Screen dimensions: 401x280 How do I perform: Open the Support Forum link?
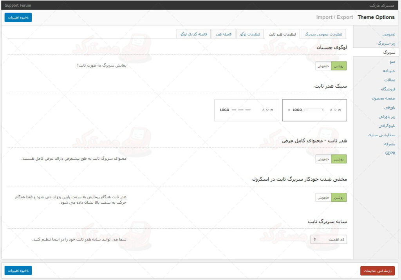click(18, 5)
